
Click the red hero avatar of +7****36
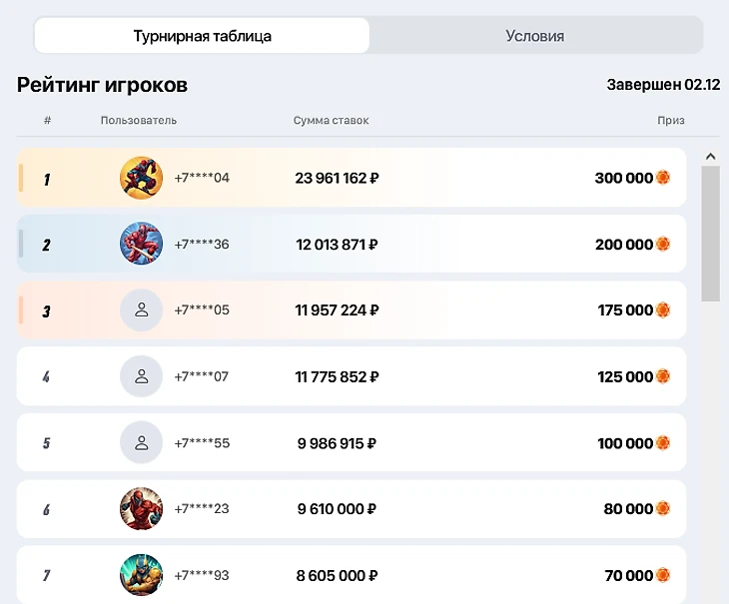[x=142, y=244]
